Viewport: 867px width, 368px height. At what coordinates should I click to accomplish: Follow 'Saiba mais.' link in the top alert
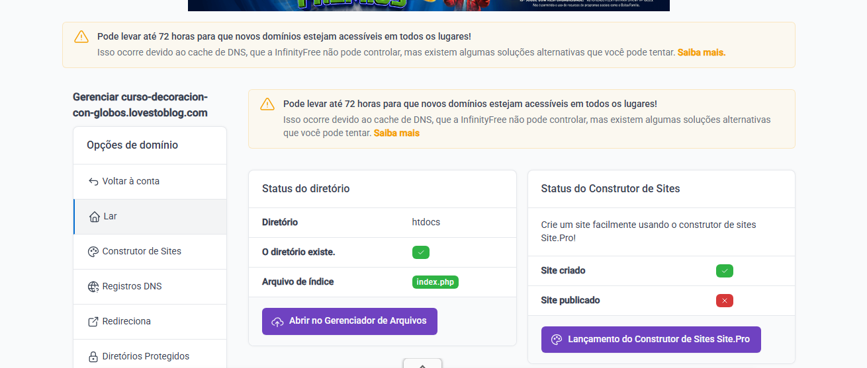coord(701,52)
